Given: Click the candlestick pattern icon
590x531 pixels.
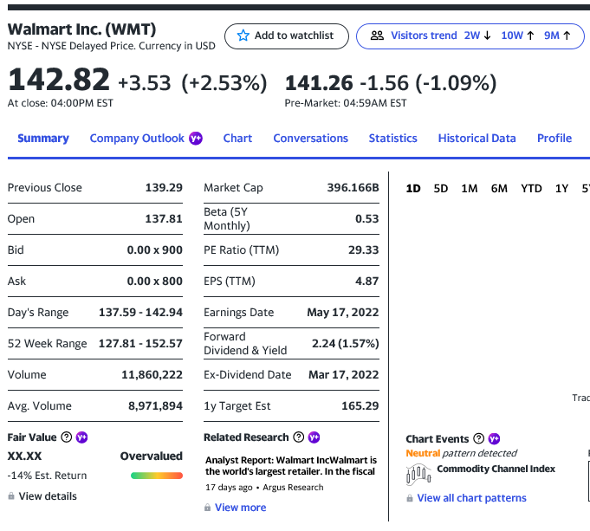Looking at the screenshot, I should 418,474.
